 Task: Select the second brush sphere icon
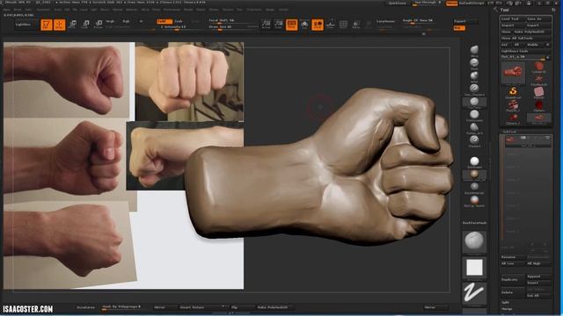point(474,63)
